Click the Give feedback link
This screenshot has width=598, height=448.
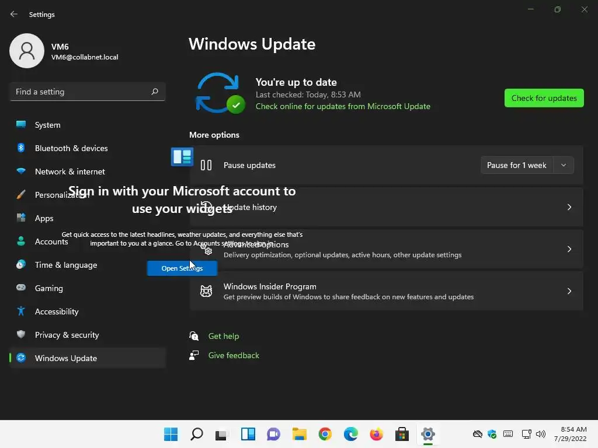[x=234, y=355]
